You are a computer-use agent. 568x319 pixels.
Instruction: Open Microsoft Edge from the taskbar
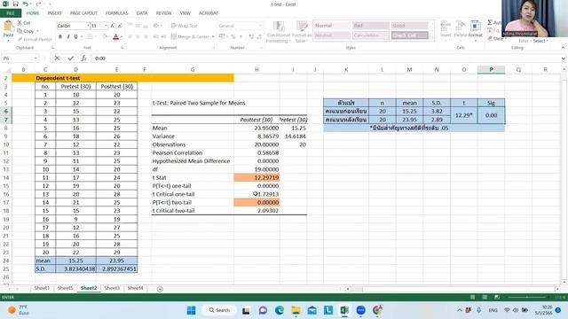[x=280, y=310]
